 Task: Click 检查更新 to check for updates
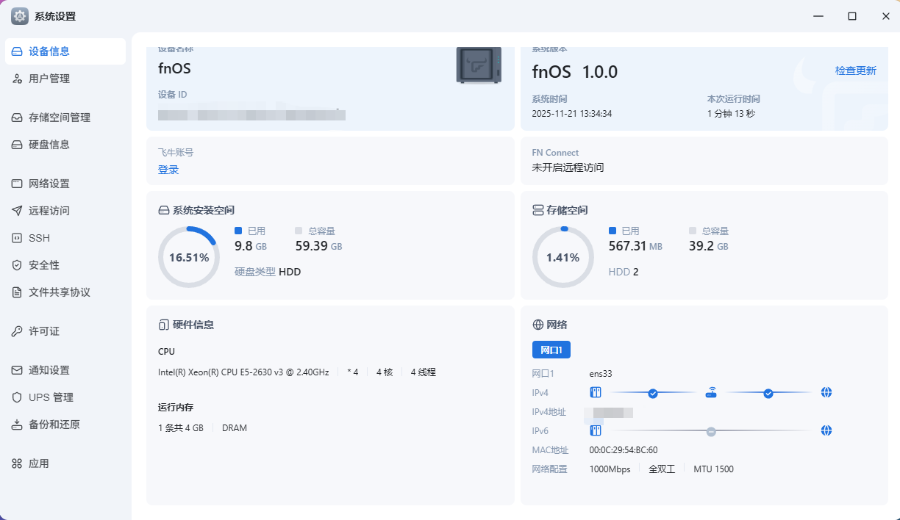click(855, 71)
